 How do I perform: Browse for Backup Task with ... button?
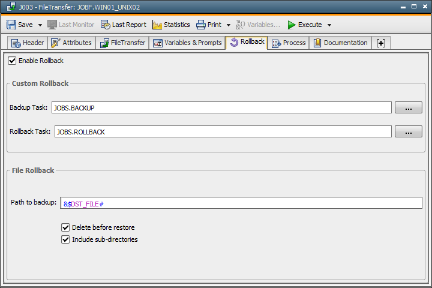point(409,107)
